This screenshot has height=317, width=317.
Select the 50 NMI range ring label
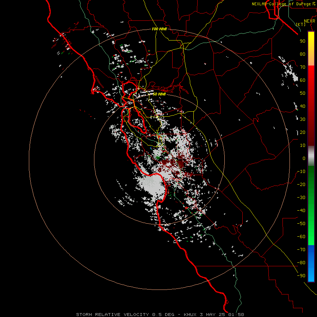[x=159, y=94]
